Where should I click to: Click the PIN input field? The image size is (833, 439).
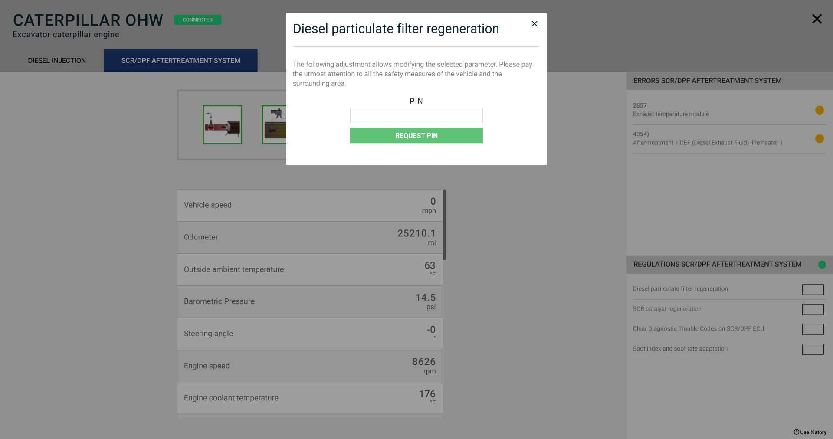tap(416, 115)
